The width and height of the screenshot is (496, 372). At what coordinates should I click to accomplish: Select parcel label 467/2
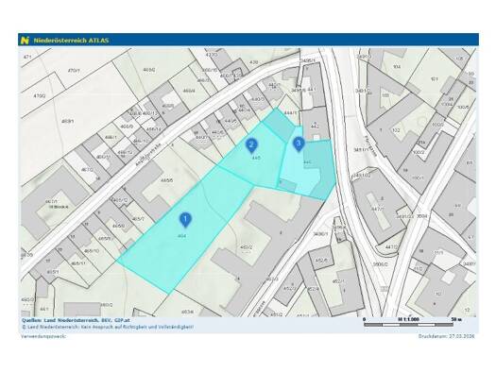click(88, 169)
